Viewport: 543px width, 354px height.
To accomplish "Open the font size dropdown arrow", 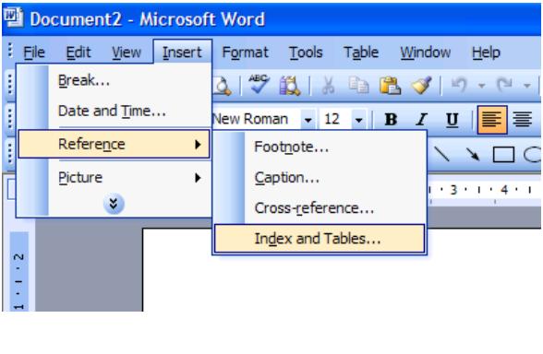I will (358, 120).
